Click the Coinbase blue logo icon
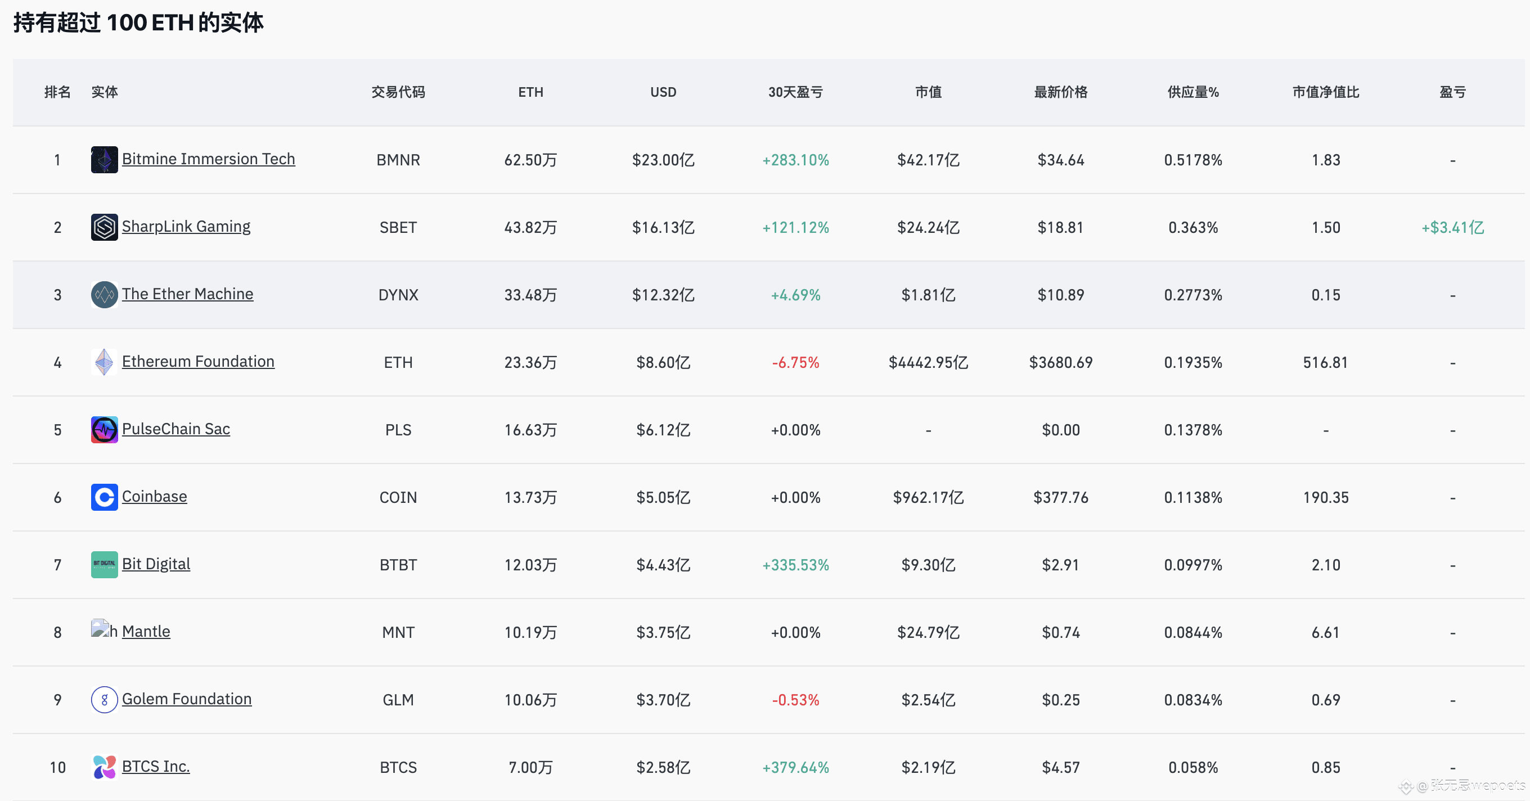This screenshot has height=801, width=1530. pyautogui.click(x=104, y=497)
